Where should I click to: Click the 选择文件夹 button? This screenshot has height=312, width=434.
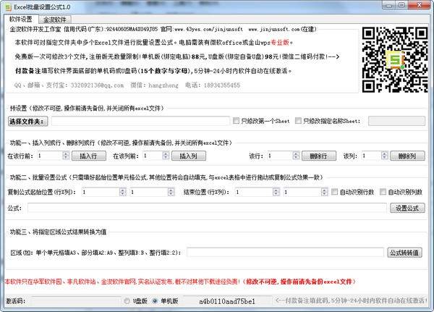pyautogui.click(x=27, y=121)
